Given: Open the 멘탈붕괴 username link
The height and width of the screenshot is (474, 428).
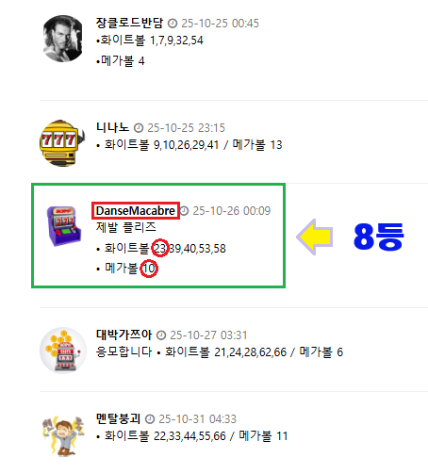Looking at the screenshot, I should 118,418.
